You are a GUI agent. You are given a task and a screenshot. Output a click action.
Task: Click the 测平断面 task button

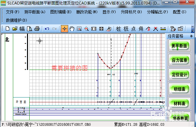(179, 46)
